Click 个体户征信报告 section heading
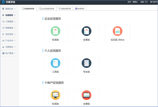 coord(54,83)
